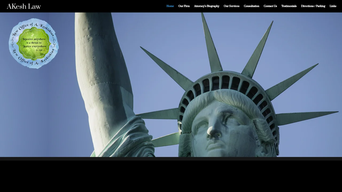The height and width of the screenshot is (192, 342).
Task: Open the Home menu item
Action: (x=170, y=6)
